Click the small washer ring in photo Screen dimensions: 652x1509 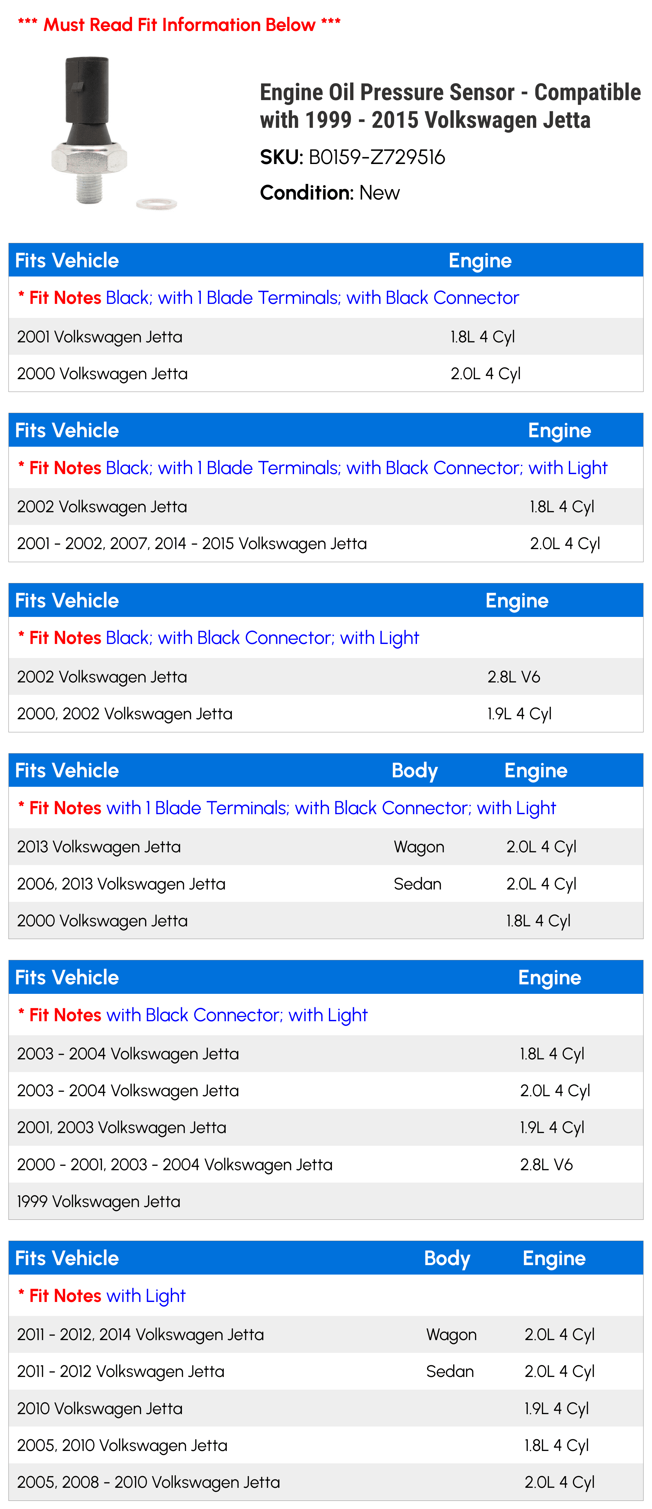pyautogui.click(x=156, y=204)
